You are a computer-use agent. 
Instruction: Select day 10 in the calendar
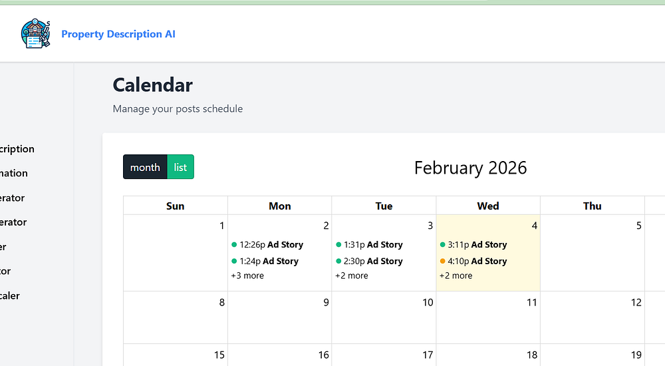(x=428, y=302)
